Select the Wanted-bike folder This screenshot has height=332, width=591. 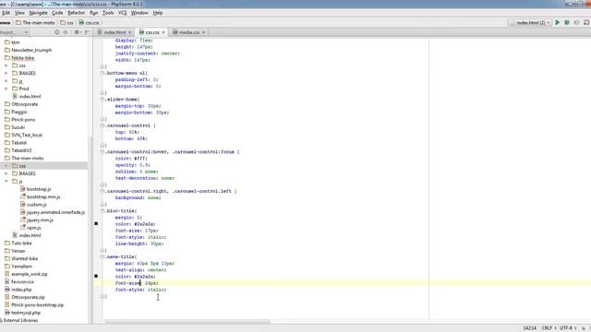click(x=25, y=258)
